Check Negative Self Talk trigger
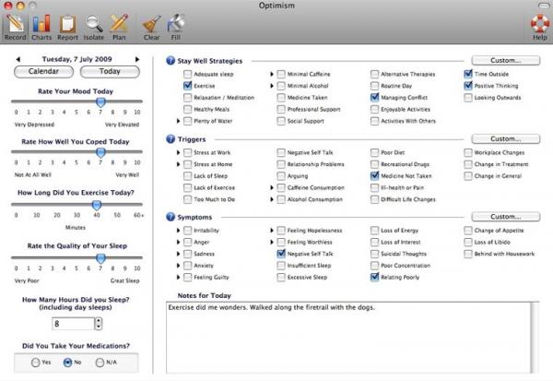 pos(281,152)
